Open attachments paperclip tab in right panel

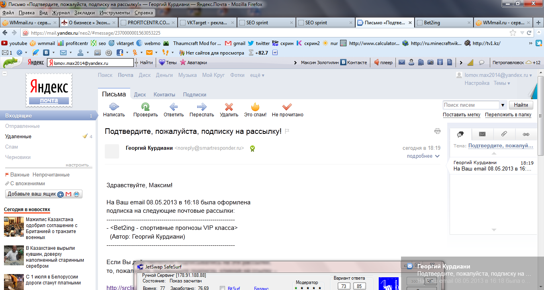click(x=504, y=134)
